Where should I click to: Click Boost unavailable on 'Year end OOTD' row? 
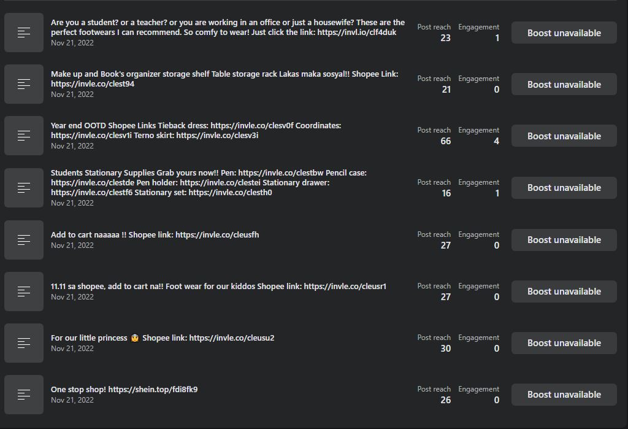coord(564,136)
